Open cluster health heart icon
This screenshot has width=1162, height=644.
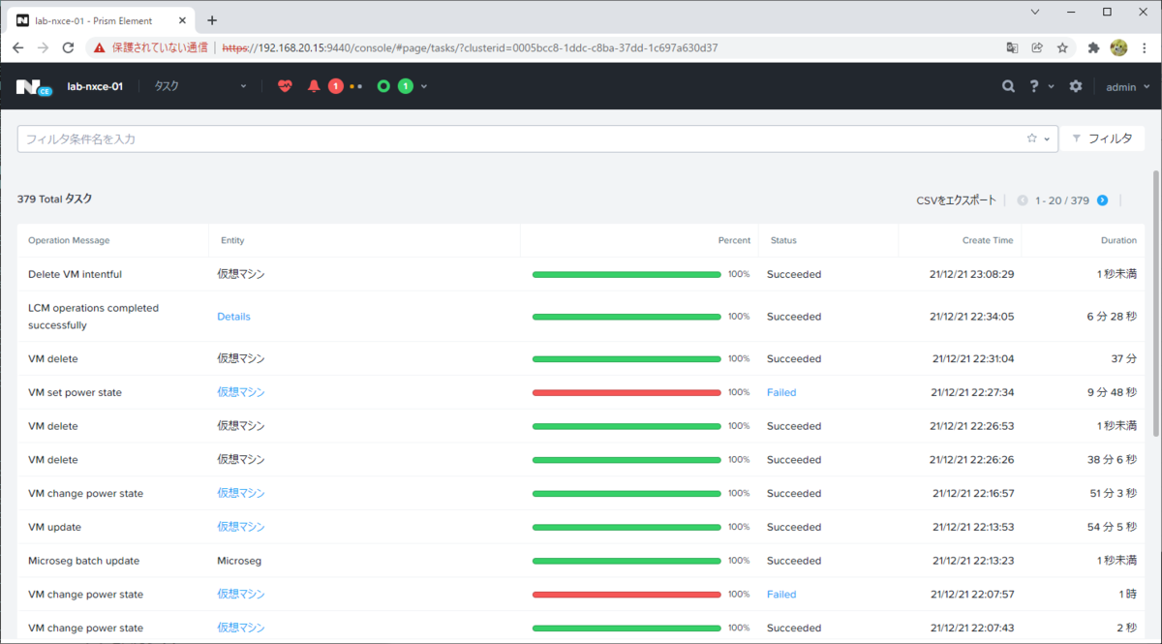[285, 86]
